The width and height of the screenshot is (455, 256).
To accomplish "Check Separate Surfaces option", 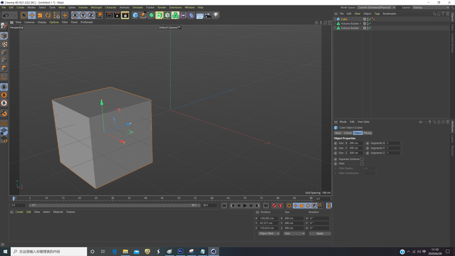I will (x=362, y=159).
